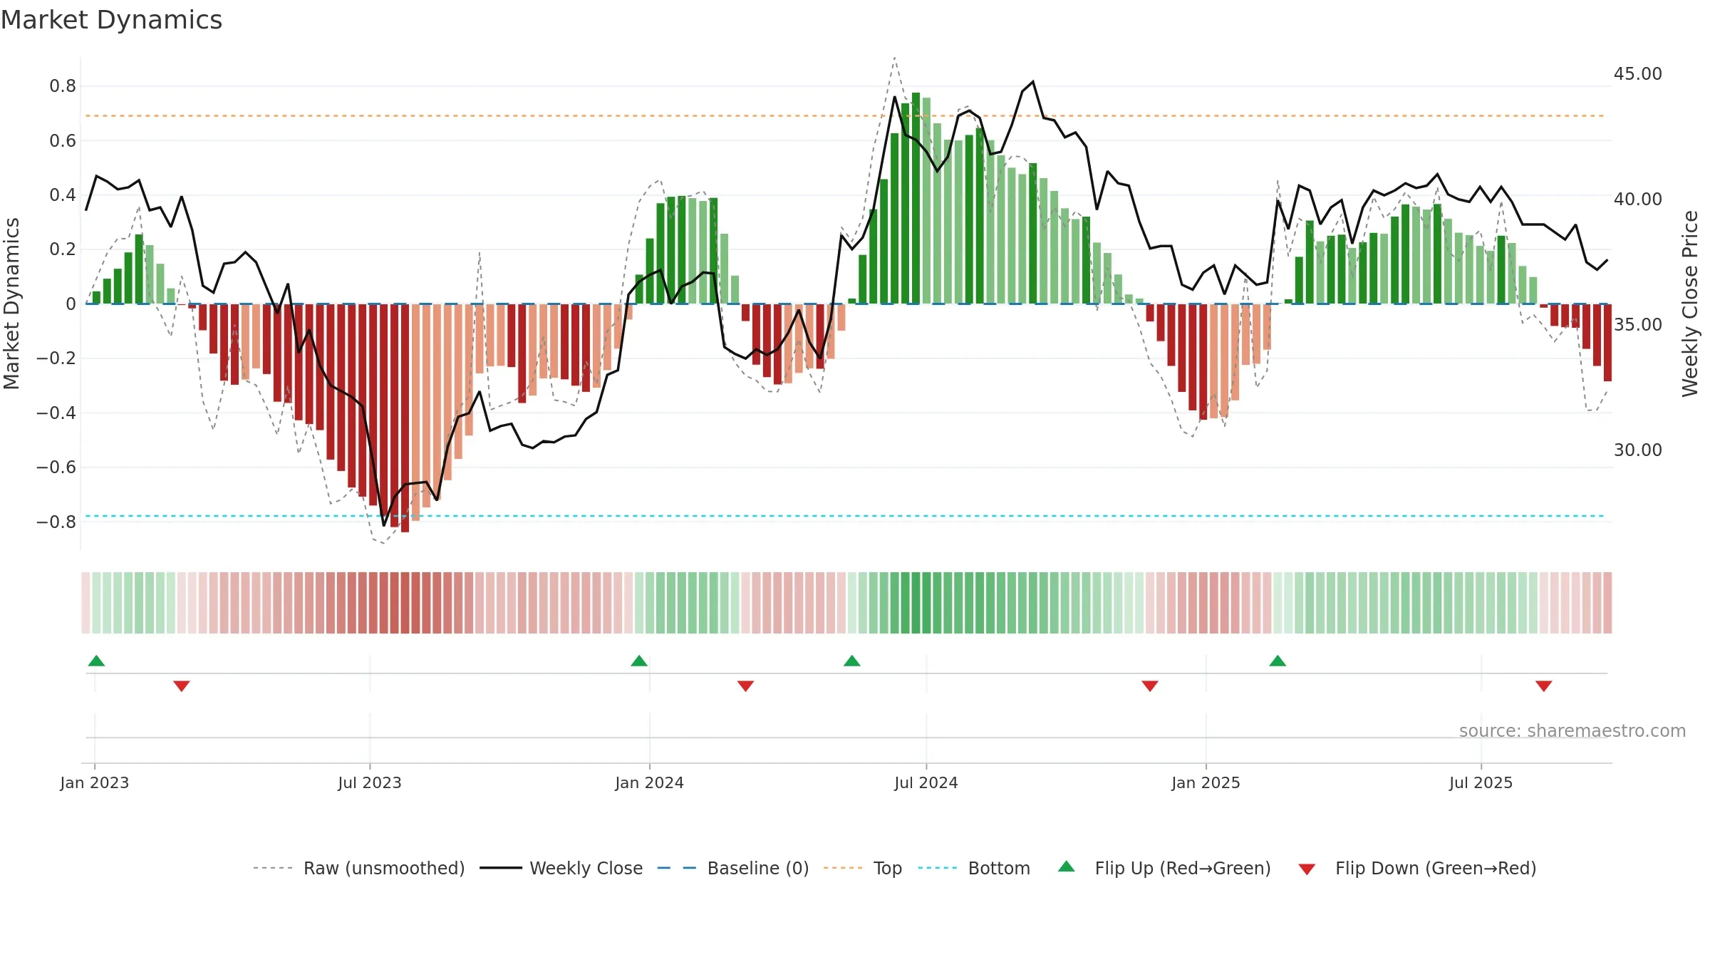This screenshot has width=1710, height=962.
Task: Click the Weekly Close Price axis title
Action: pos(1690,304)
